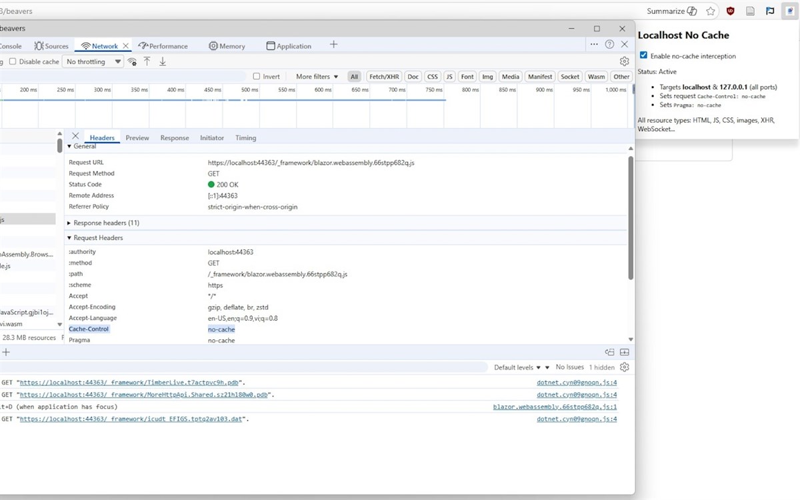Click the Localhost No Cache extension icon
Screen dimensions: 800x500
point(789,11)
